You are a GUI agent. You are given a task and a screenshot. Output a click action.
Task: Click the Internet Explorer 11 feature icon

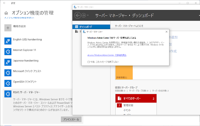(x=8, y=52)
